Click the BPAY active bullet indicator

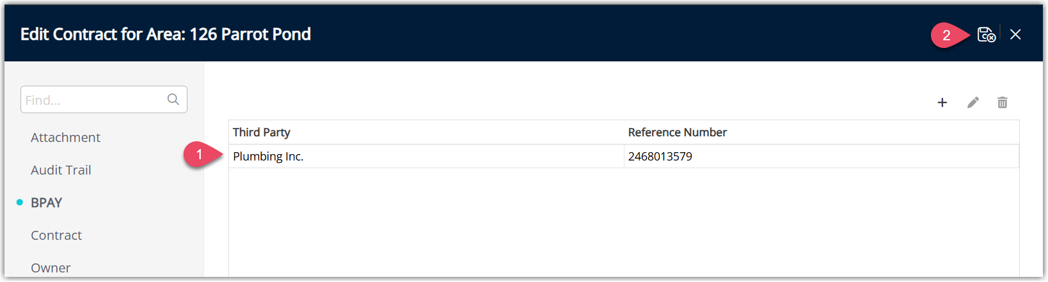(x=20, y=203)
